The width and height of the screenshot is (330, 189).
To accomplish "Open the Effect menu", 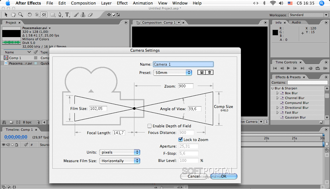I will click(122, 3).
